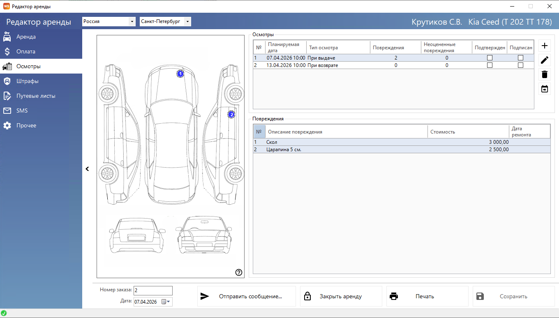559x318 pixels.
Task: Select the Царапина 5 см. damage row
Action: tap(402, 150)
